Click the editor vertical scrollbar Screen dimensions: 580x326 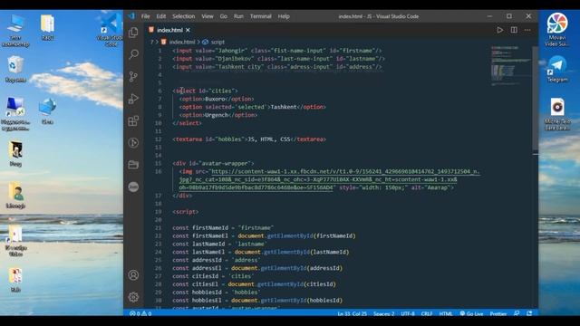pos(536,98)
